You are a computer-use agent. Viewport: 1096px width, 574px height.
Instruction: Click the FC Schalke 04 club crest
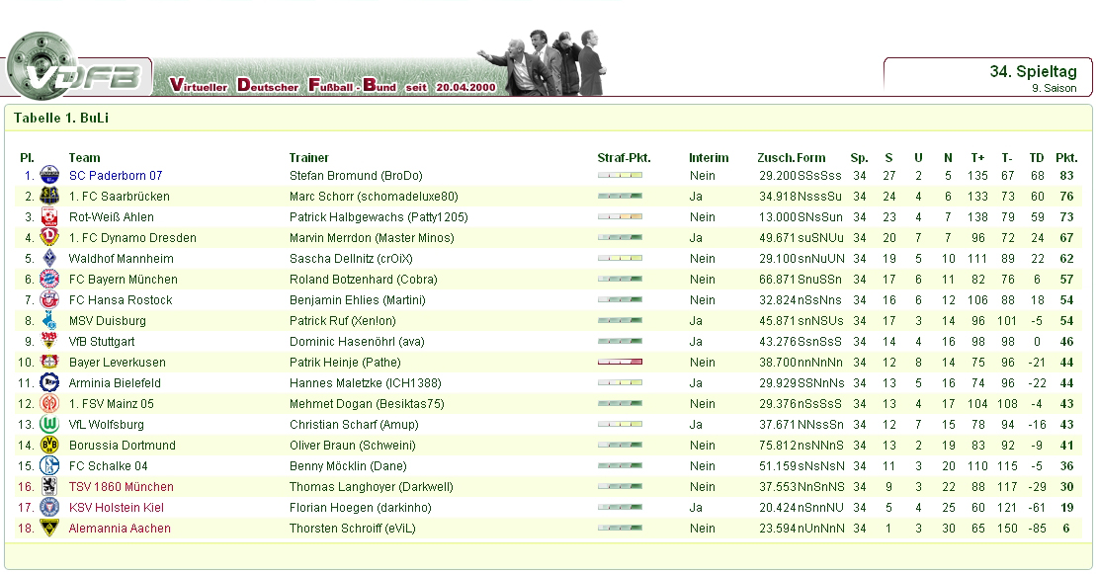tap(49, 466)
